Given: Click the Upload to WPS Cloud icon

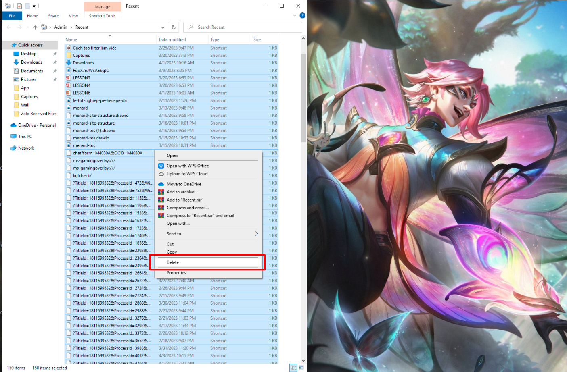Looking at the screenshot, I should (x=161, y=174).
